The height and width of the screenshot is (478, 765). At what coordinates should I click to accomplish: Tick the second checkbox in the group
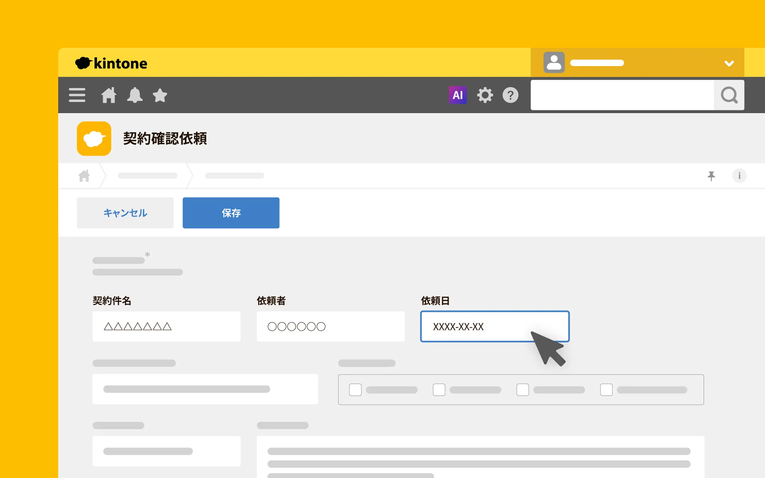coord(439,390)
